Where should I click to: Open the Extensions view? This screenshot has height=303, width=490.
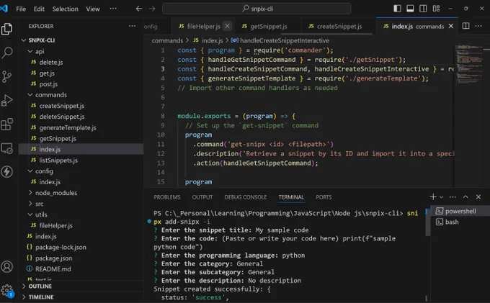coord(7,125)
